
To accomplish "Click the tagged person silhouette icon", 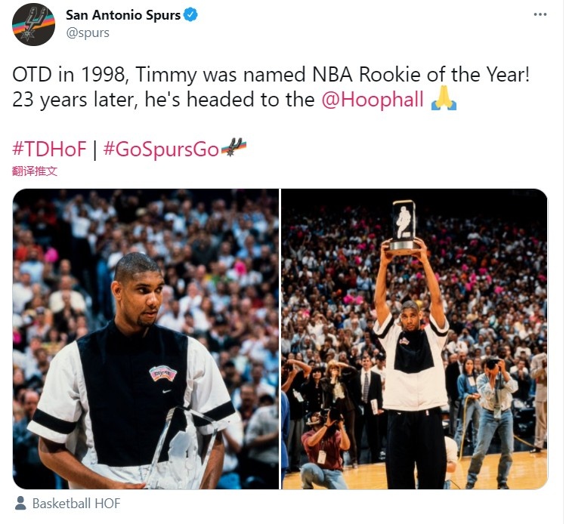I will point(20,503).
